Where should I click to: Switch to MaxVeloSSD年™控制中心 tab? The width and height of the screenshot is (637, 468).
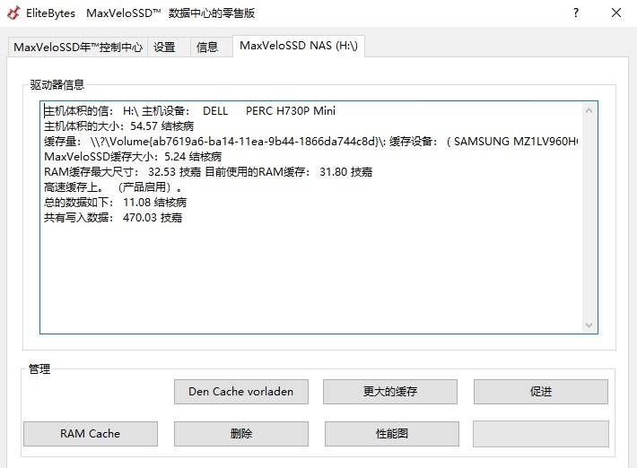78,48
